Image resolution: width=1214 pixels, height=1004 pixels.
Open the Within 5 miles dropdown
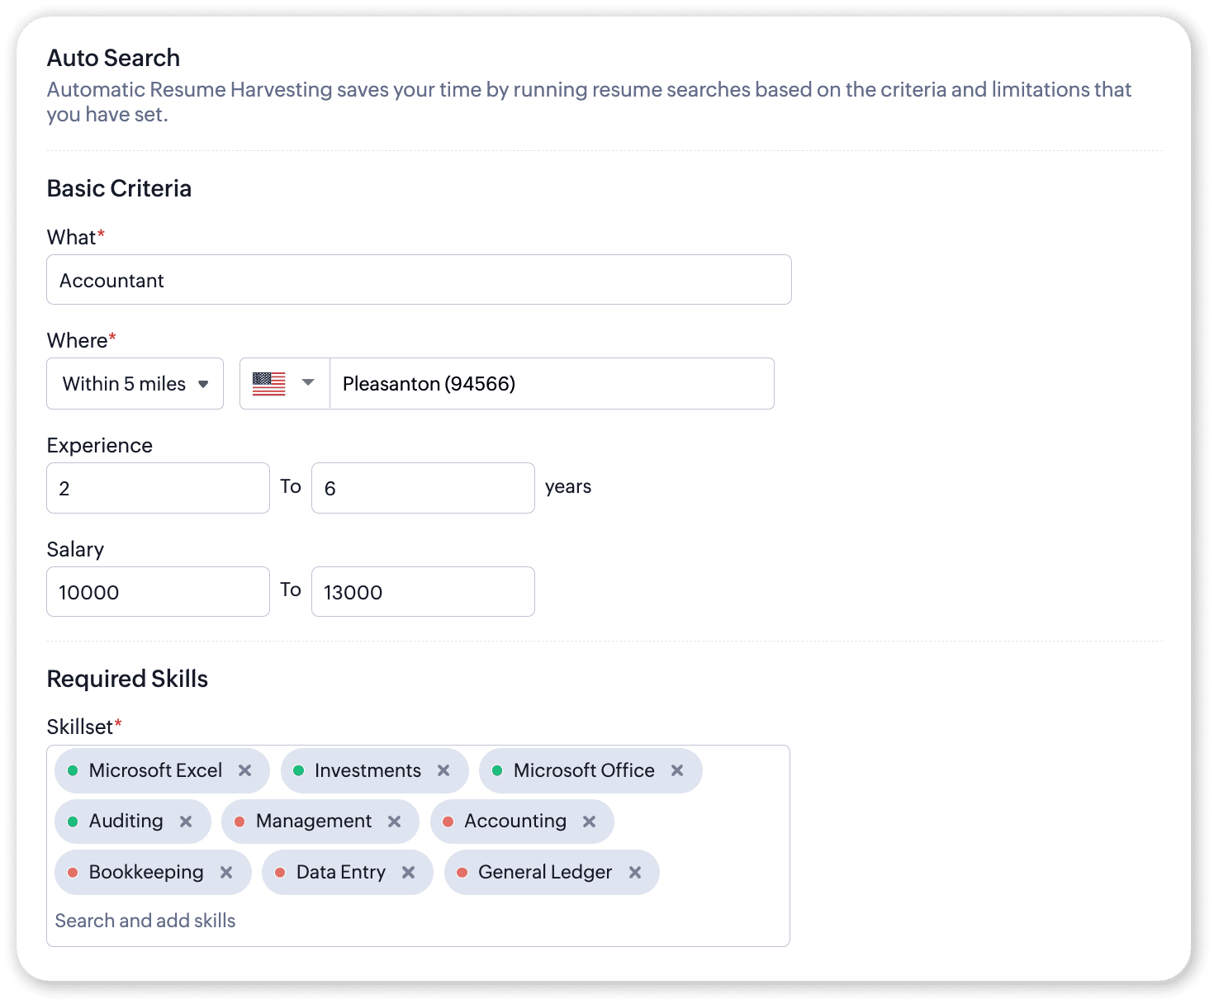click(135, 384)
